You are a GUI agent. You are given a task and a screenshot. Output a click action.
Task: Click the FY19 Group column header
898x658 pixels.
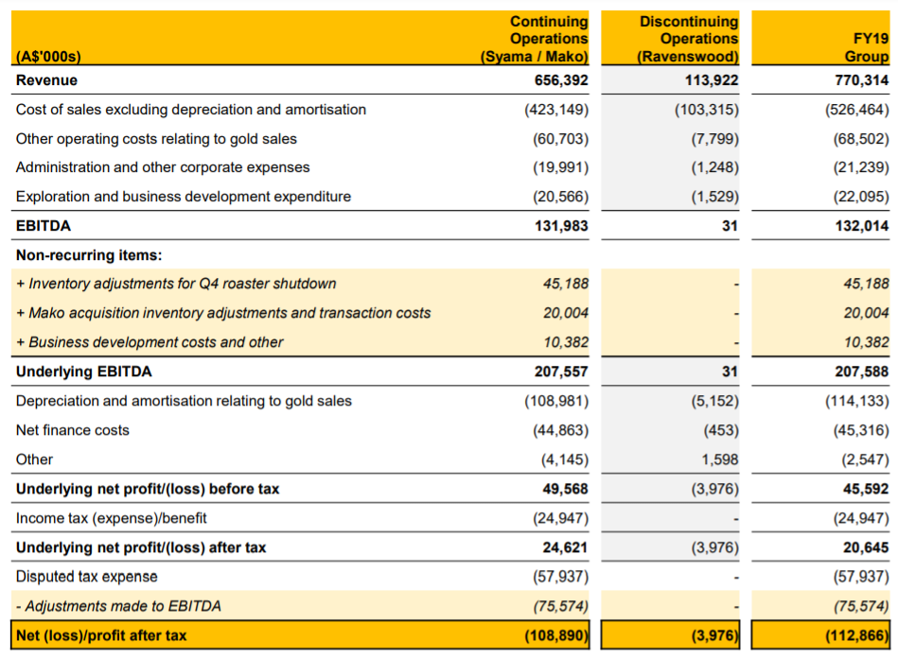click(x=867, y=47)
